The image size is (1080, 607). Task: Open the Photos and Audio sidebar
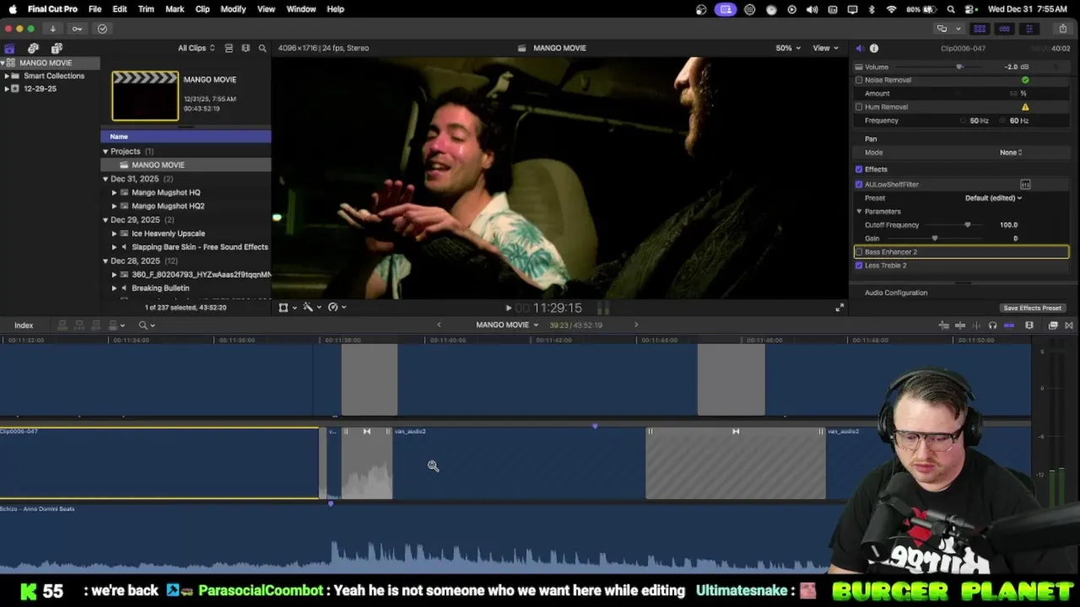(x=33, y=48)
